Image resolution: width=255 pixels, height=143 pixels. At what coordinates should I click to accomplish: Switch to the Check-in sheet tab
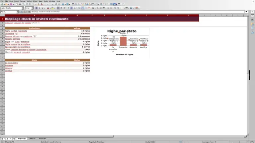click(x=32, y=139)
